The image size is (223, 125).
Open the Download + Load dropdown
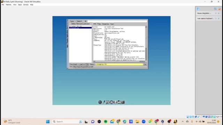point(77,64)
